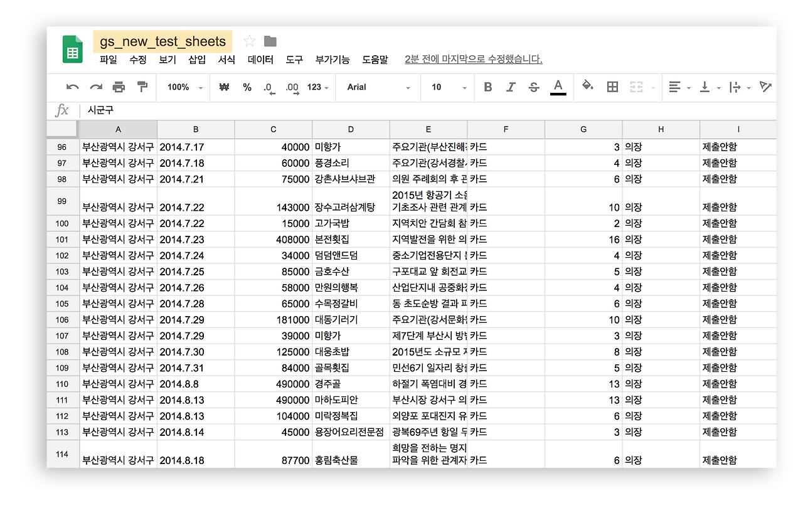Open the last edit history link
Screen dimensions: 803x523
474,60
